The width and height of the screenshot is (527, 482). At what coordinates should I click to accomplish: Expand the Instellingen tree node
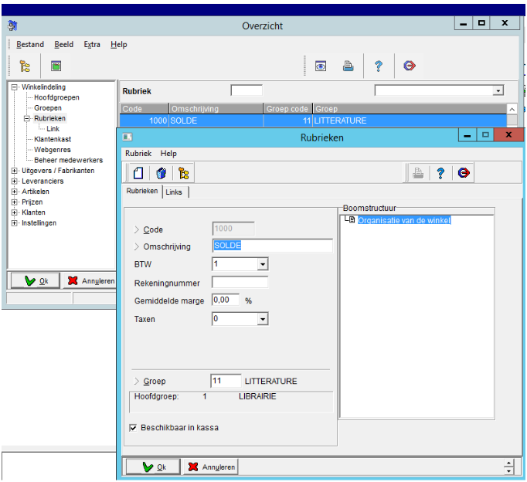pos(15,223)
